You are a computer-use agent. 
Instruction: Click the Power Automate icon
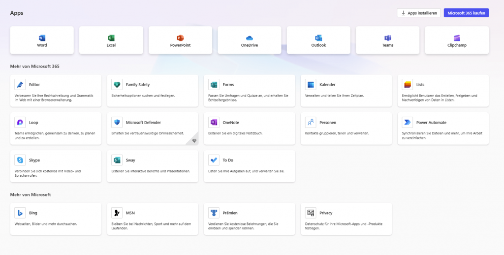407,123
